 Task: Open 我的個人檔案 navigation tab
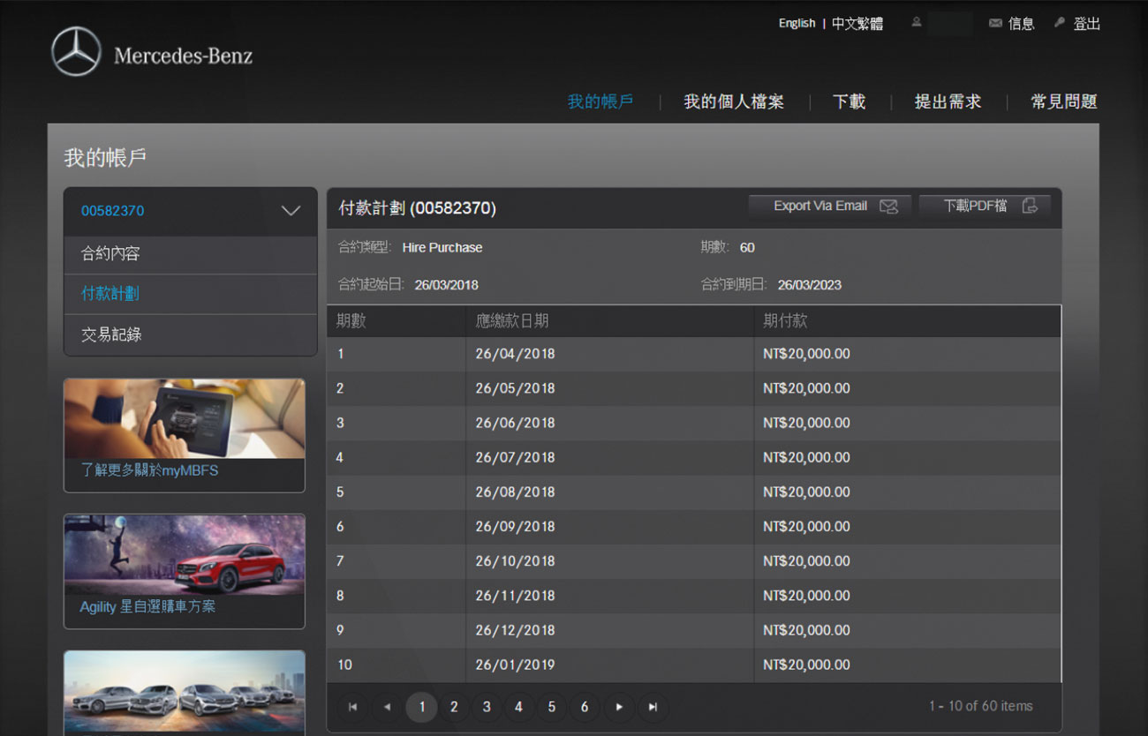point(734,101)
